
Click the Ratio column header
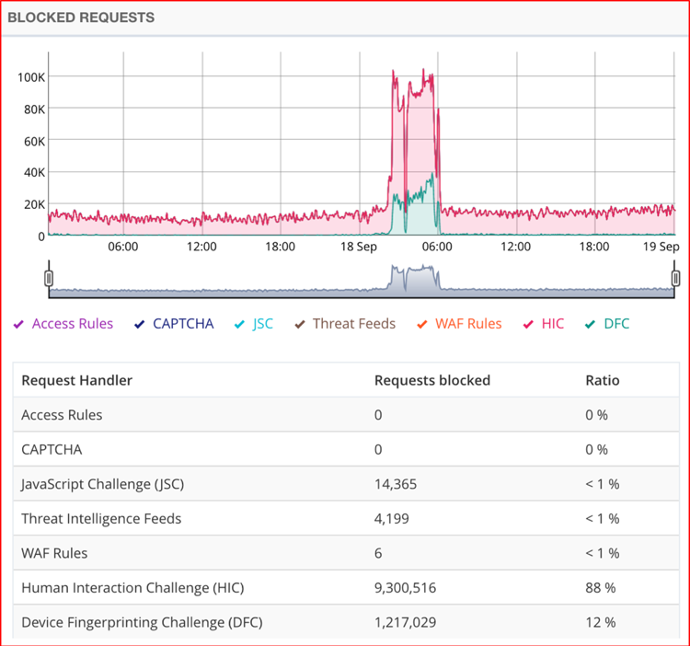[x=603, y=380]
